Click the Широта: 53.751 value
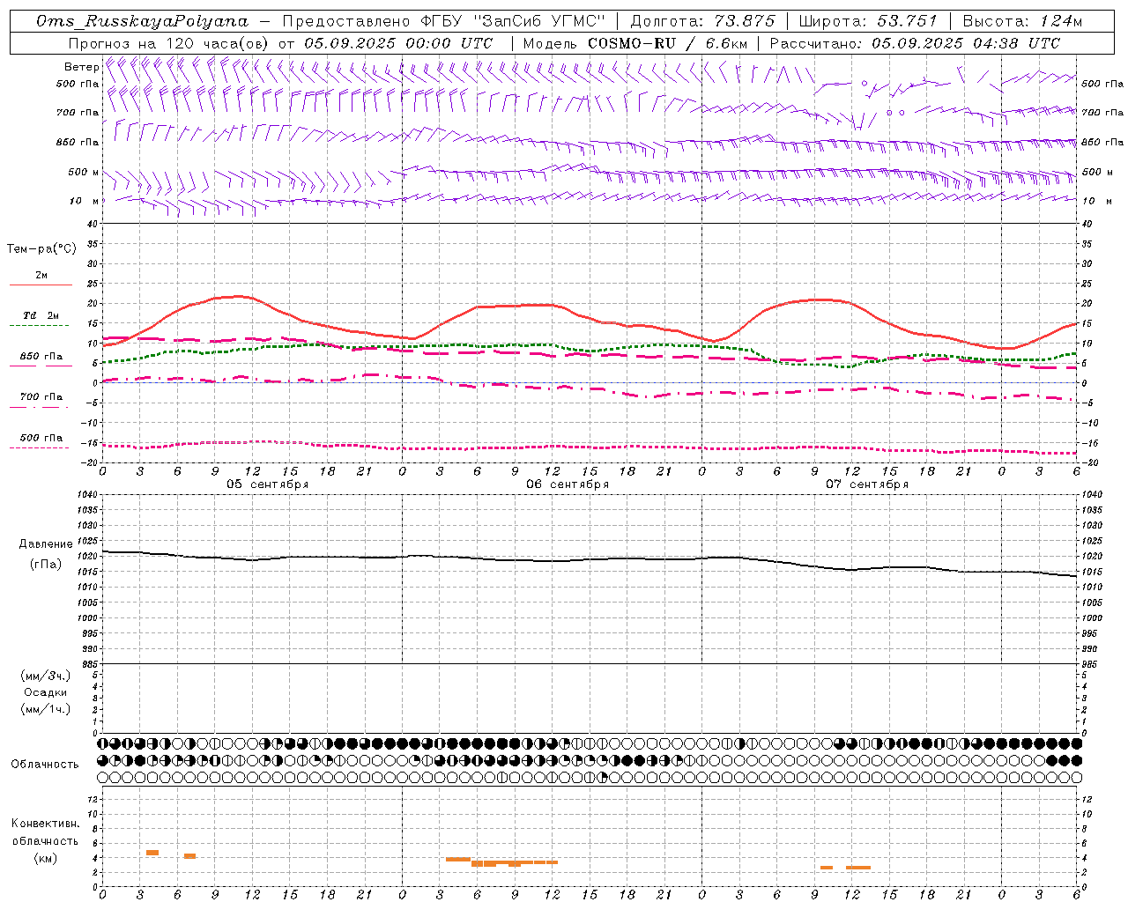The image size is (1128, 902). pos(869,21)
